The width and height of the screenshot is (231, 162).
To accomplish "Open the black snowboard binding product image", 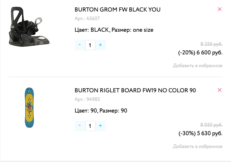I will pyautogui.click(x=29, y=27).
